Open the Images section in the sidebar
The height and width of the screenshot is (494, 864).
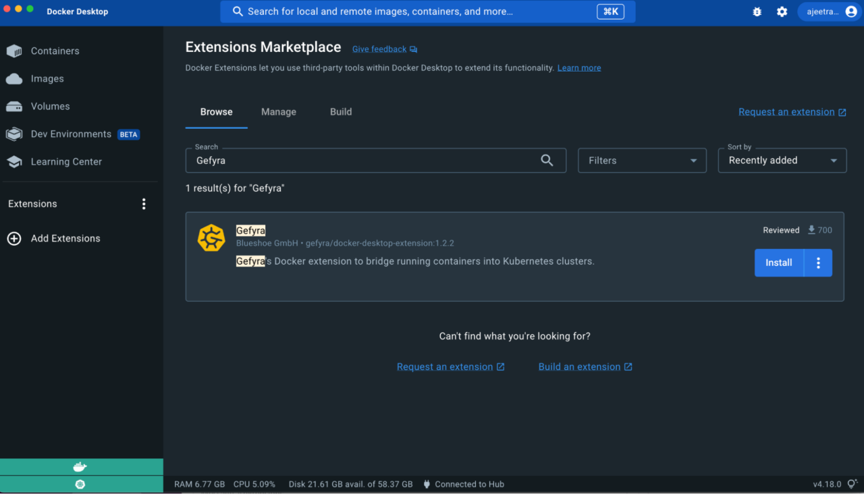48,78
